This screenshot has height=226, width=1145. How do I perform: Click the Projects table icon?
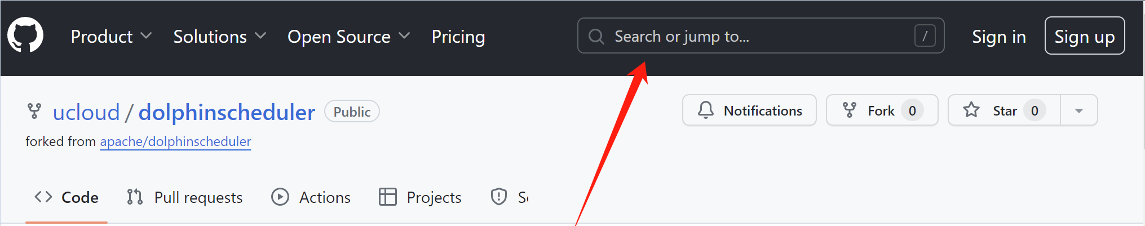(388, 197)
